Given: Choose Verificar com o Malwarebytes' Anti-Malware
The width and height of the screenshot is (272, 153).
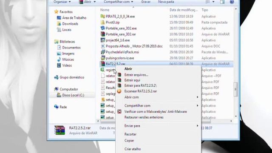Looking at the screenshot, I should 156,111.
